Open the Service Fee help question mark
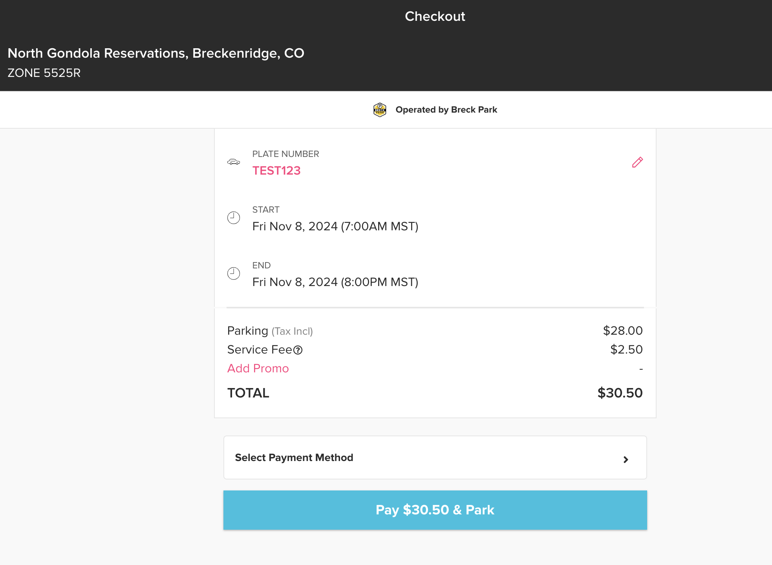This screenshot has height=565, width=772. pos(298,350)
